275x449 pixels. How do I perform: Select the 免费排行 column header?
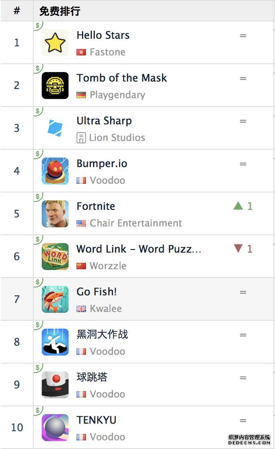click(x=60, y=11)
